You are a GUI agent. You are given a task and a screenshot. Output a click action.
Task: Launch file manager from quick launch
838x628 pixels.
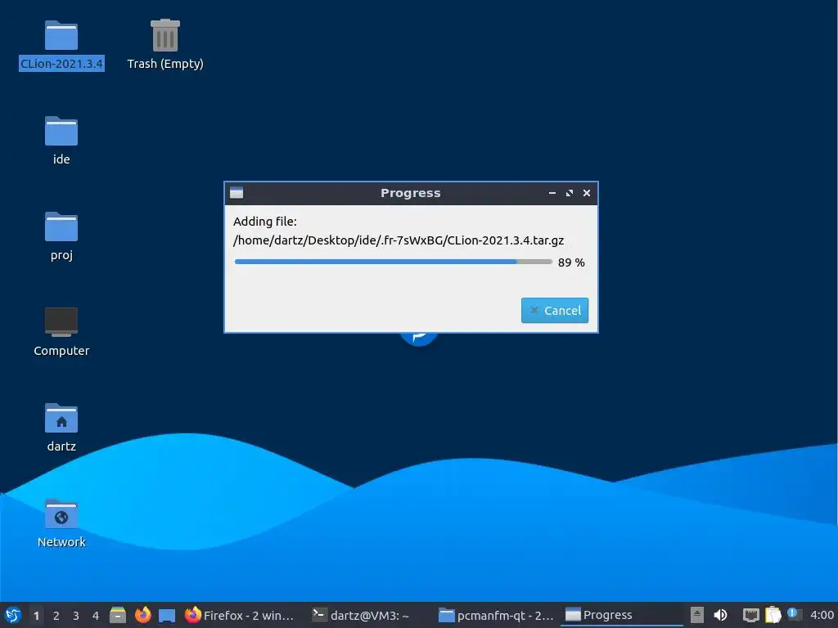pyautogui.click(x=118, y=615)
